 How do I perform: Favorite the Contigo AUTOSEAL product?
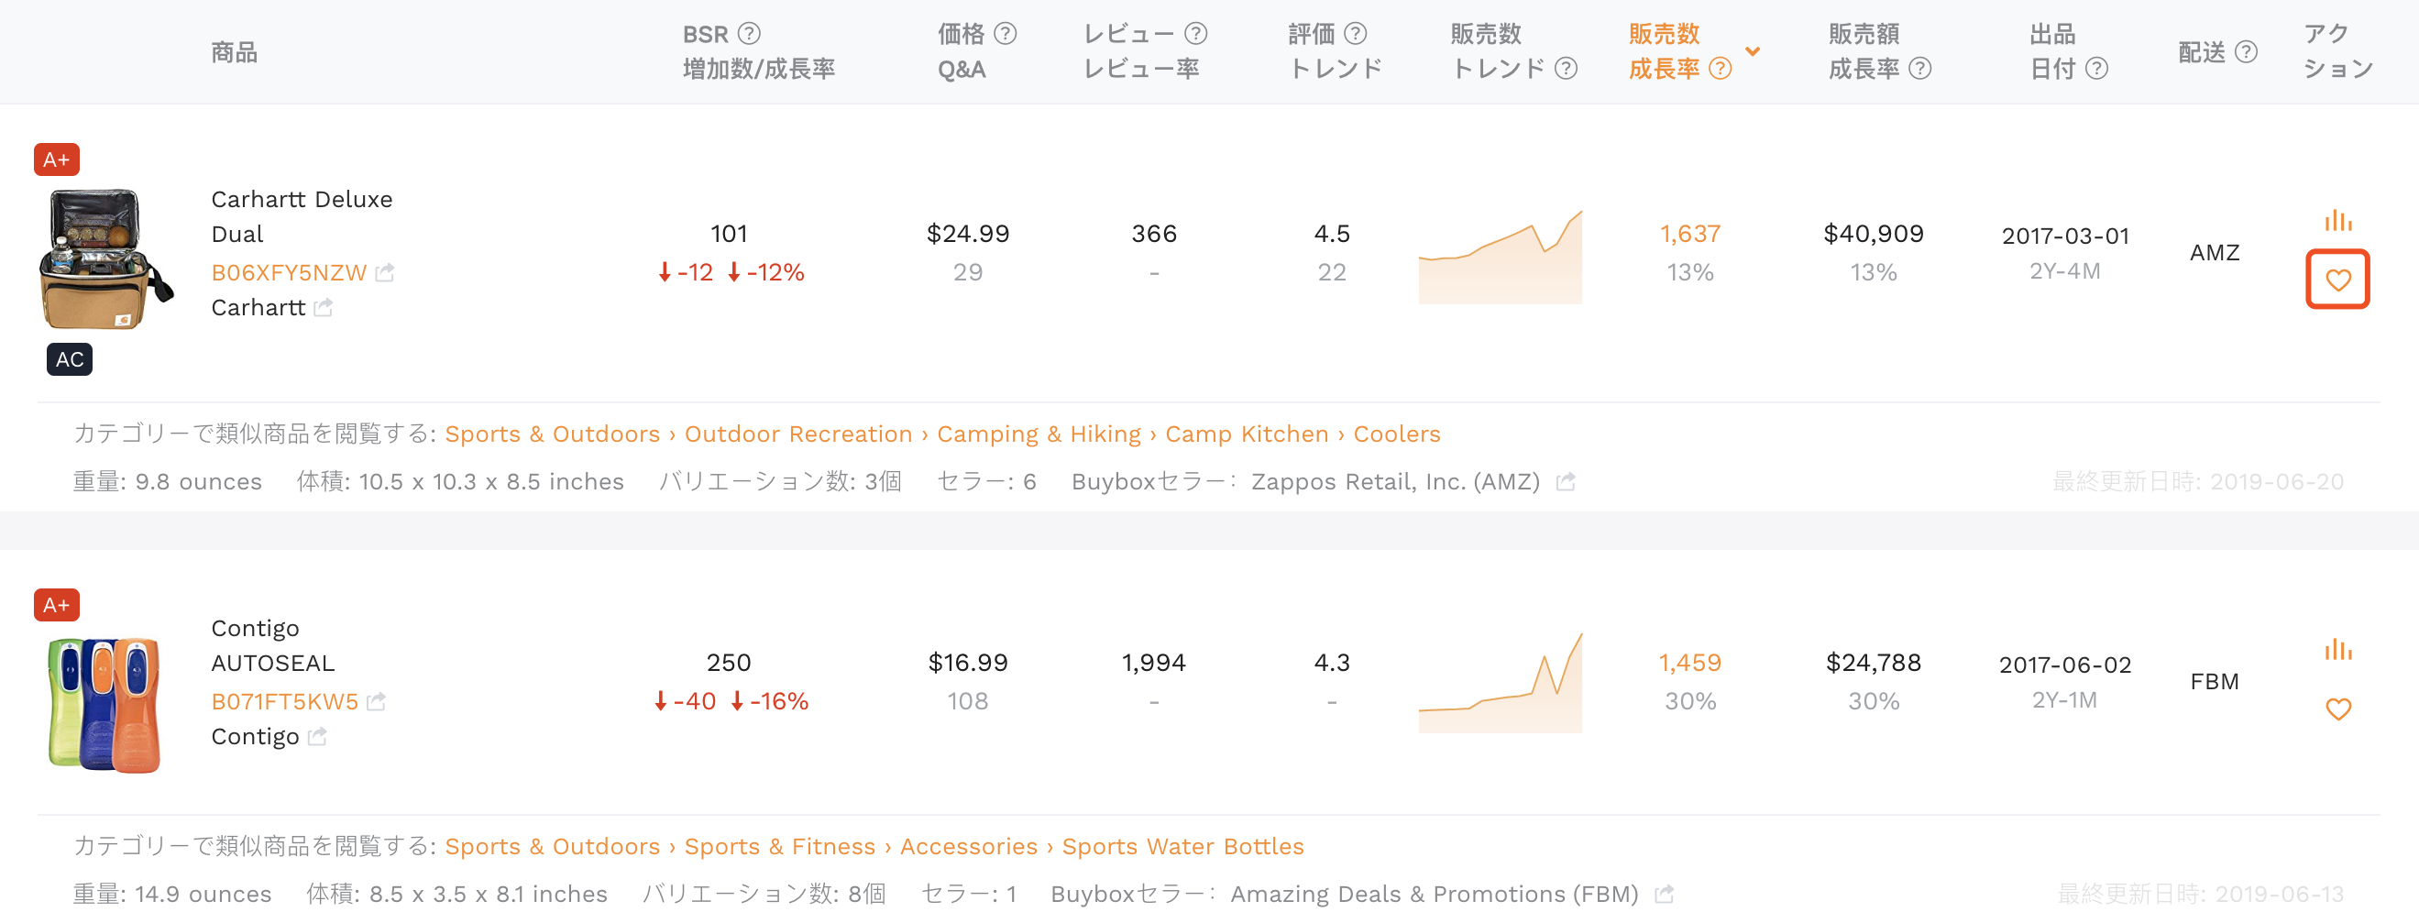click(x=2337, y=709)
